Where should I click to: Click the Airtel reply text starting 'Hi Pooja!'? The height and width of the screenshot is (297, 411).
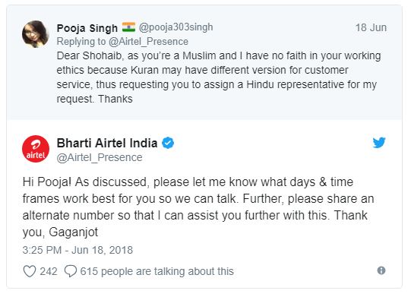coord(198,207)
